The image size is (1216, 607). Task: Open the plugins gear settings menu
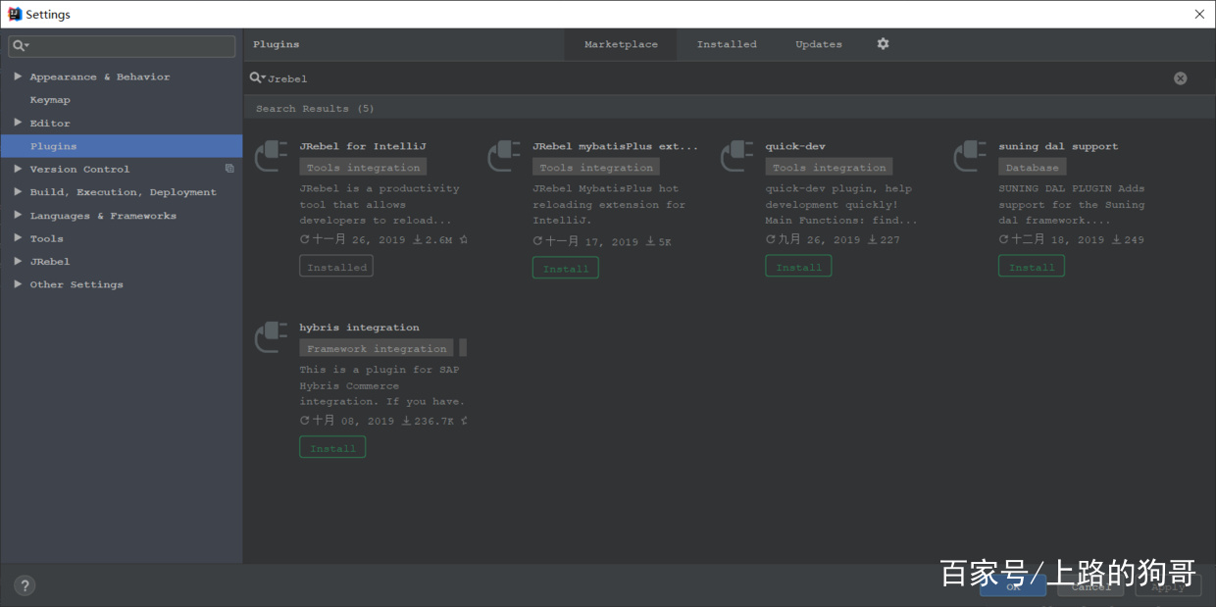[x=883, y=44]
